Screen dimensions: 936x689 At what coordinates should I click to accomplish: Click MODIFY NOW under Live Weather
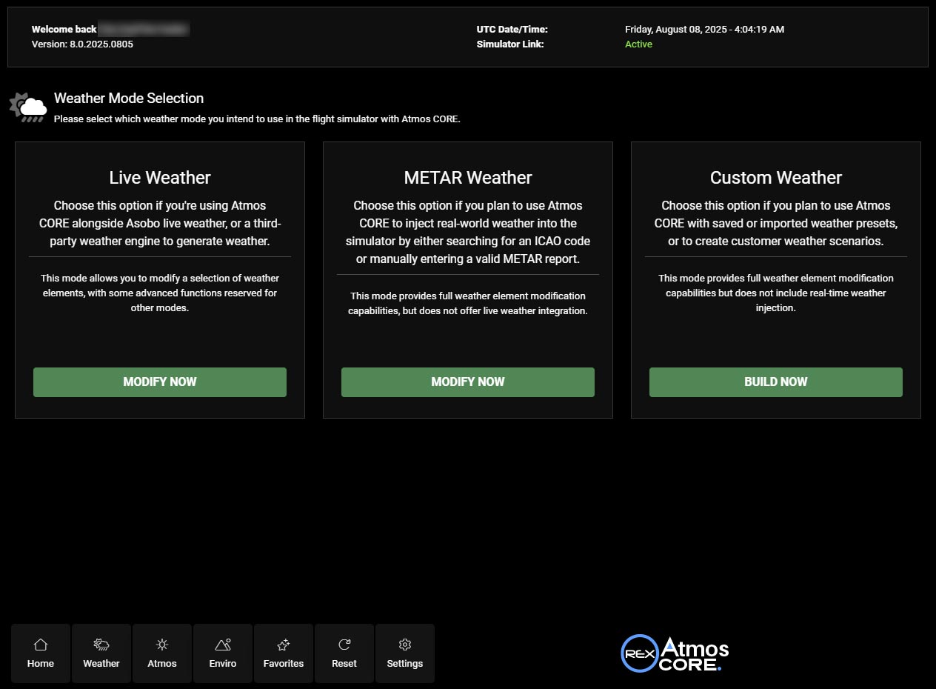pos(159,382)
